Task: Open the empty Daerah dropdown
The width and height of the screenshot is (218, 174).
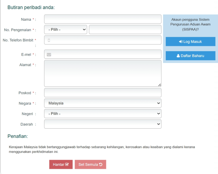Action: coord(103,124)
